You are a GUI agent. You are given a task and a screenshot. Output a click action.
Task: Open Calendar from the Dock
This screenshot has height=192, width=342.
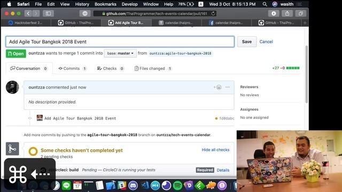click(77, 186)
